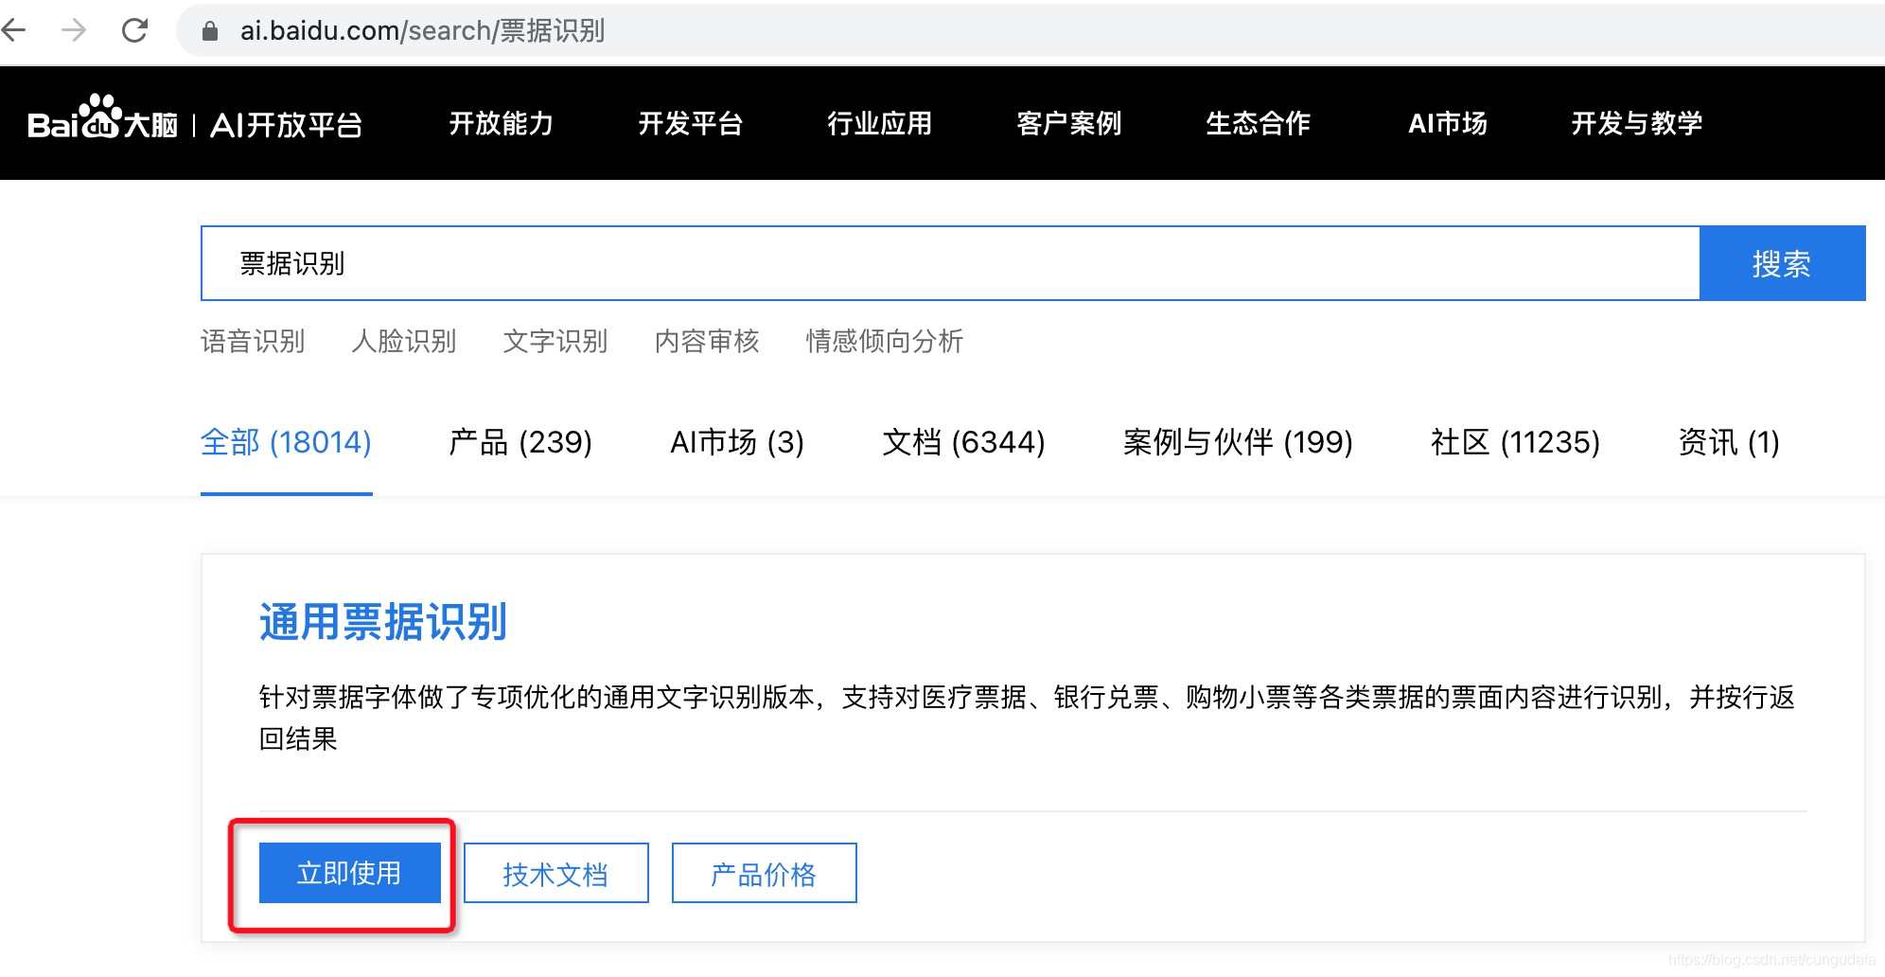Switch to the 社区 (11235) tab
The height and width of the screenshot is (977, 1885).
point(1515,442)
